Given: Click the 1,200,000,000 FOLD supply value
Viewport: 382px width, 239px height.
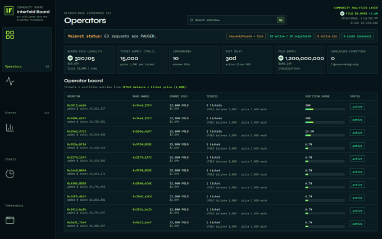Looking at the screenshot, I should [x=304, y=58].
